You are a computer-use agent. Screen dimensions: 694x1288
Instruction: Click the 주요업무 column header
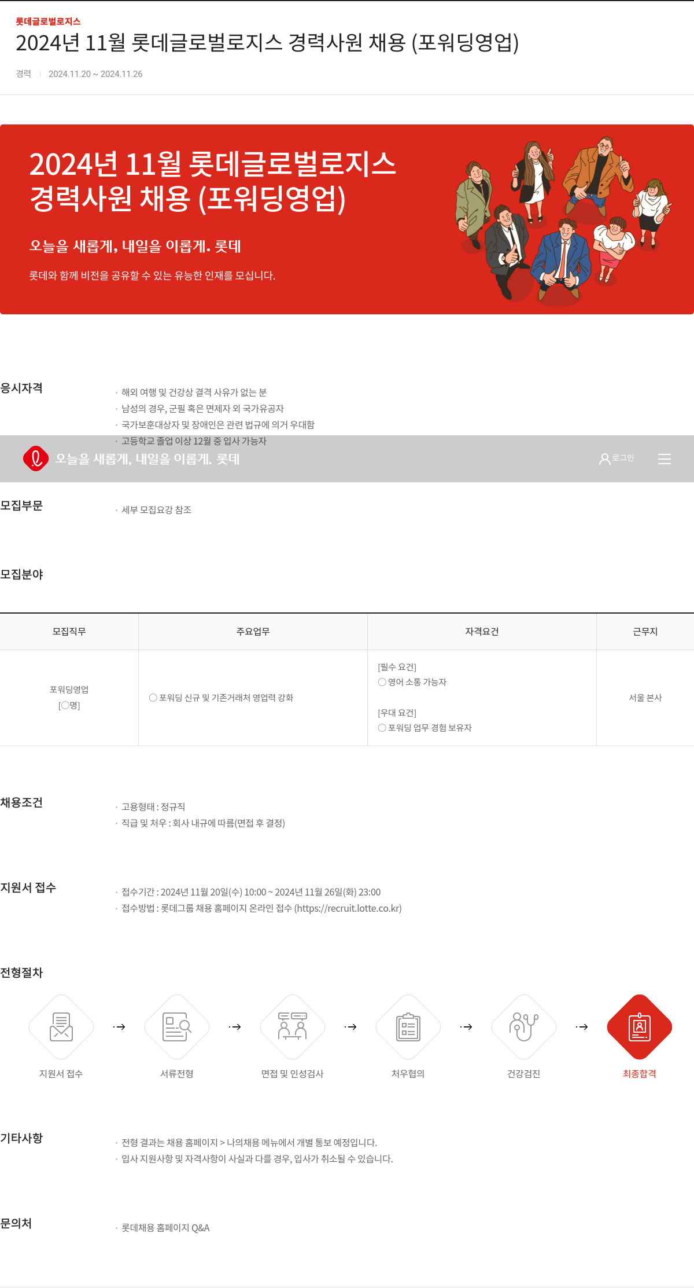[253, 632]
